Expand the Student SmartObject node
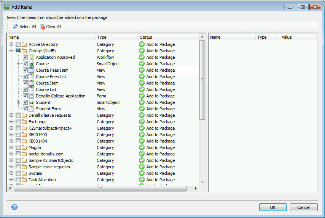Screen dimensions: 325x218 pyautogui.click(x=18, y=102)
